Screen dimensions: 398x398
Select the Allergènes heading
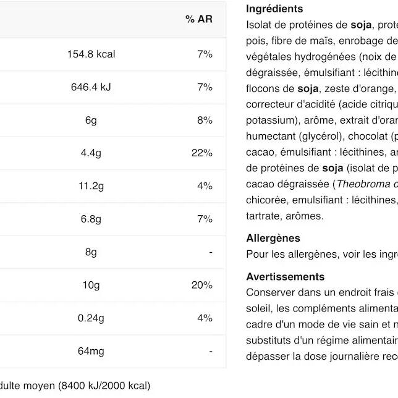[x=273, y=238]
